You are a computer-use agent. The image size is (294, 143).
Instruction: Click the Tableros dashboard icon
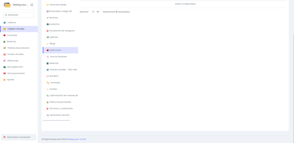(x=5, y=23)
